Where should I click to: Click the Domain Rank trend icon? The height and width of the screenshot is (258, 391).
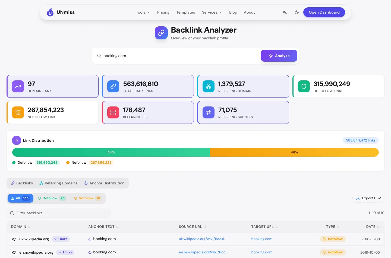coord(18,86)
